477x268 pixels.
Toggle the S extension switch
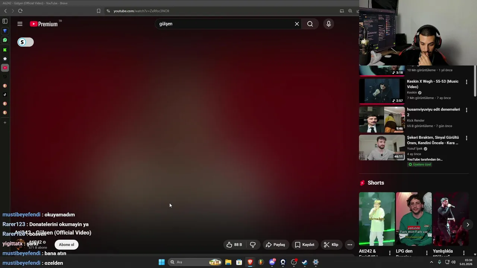[25, 42]
